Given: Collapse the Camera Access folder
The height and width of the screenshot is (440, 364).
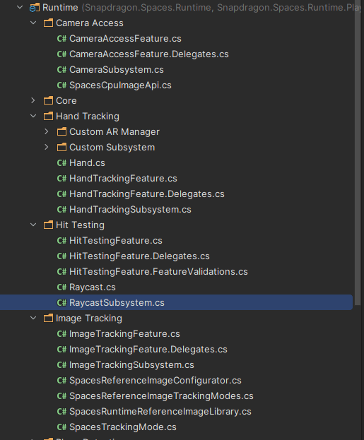Looking at the screenshot, I should 33,23.
